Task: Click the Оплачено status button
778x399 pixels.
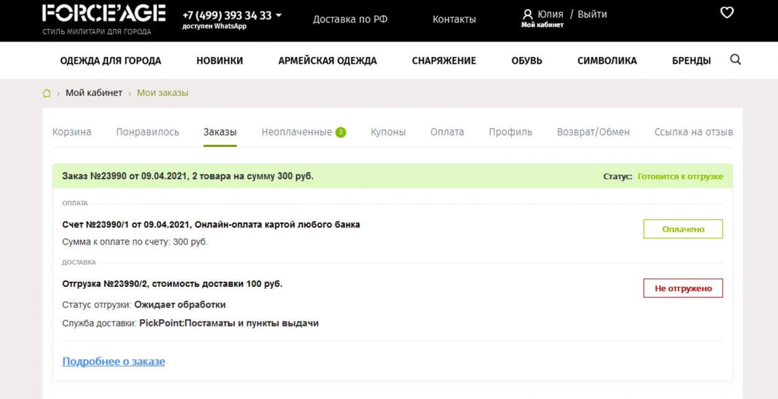Action: [x=683, y=229]
